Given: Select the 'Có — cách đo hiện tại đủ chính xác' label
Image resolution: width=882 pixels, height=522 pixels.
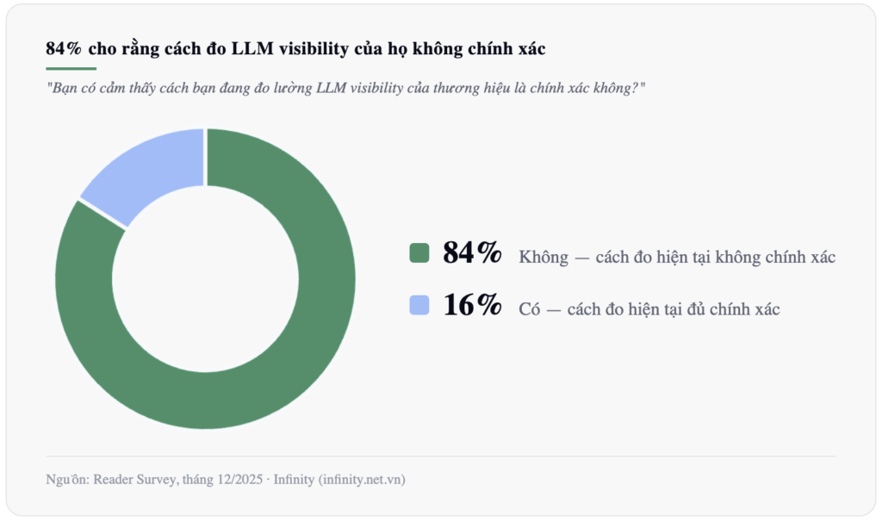Looking at the screenshot, I should pyautogui.click(x=649, y=309).
